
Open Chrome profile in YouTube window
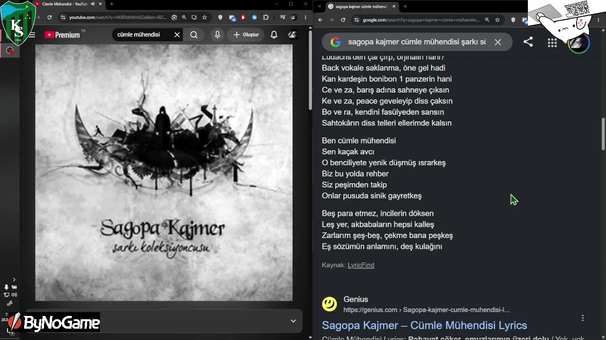coord(294,17)
